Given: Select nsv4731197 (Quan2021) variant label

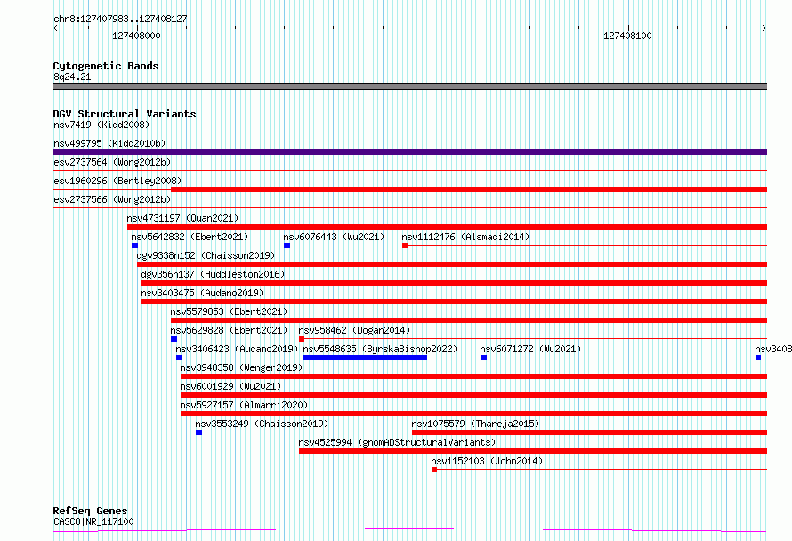Looking at the screenshot, I should [x=182, y=218].
